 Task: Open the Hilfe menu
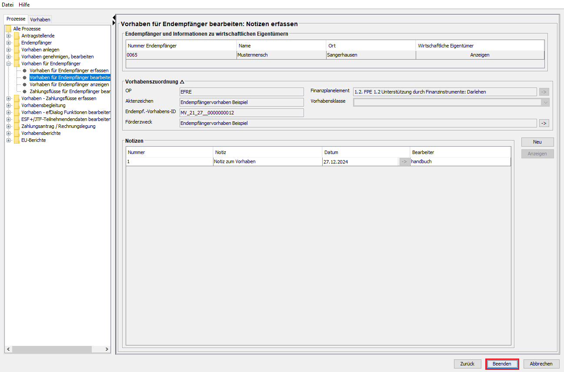24,4
